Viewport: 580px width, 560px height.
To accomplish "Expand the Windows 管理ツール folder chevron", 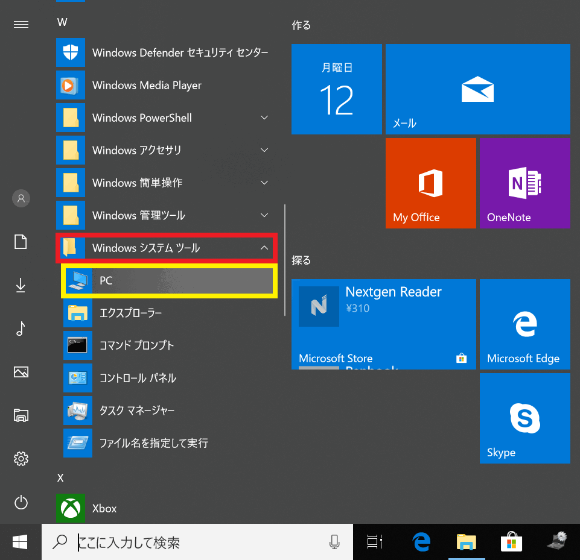I will pyautogui.click(x=264, y=215).
